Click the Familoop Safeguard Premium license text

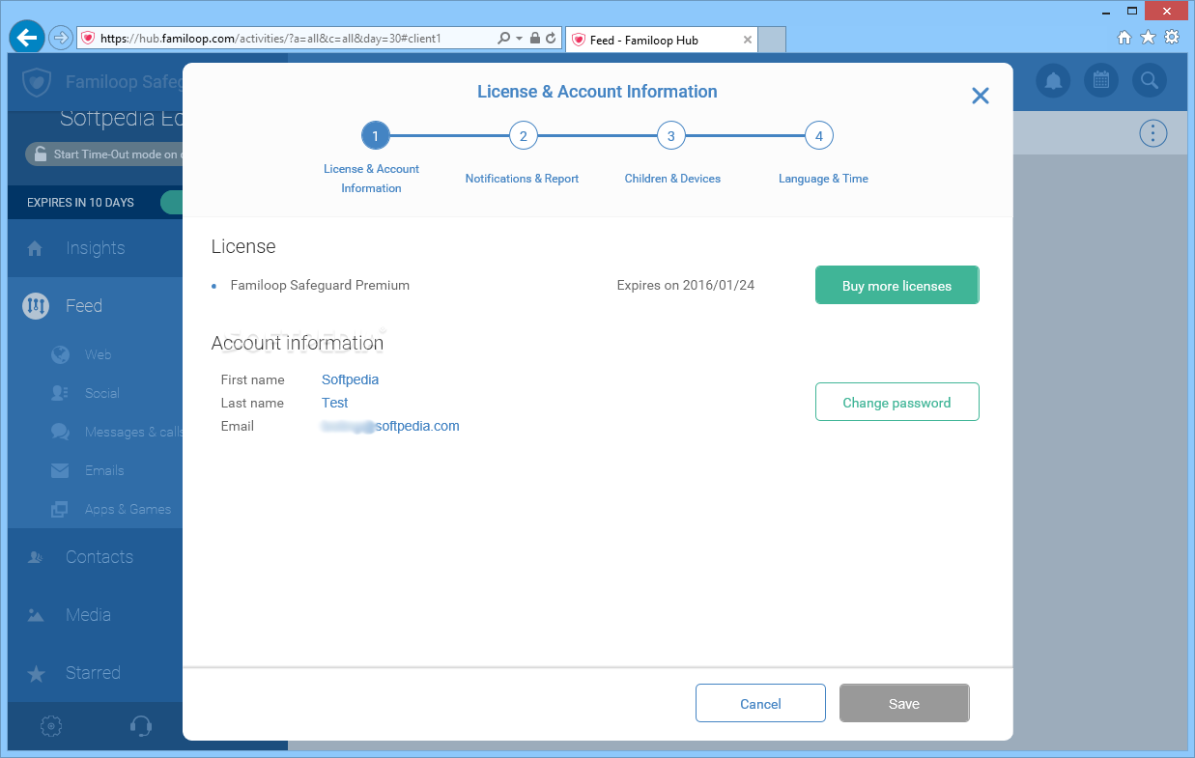coord(320,285)
